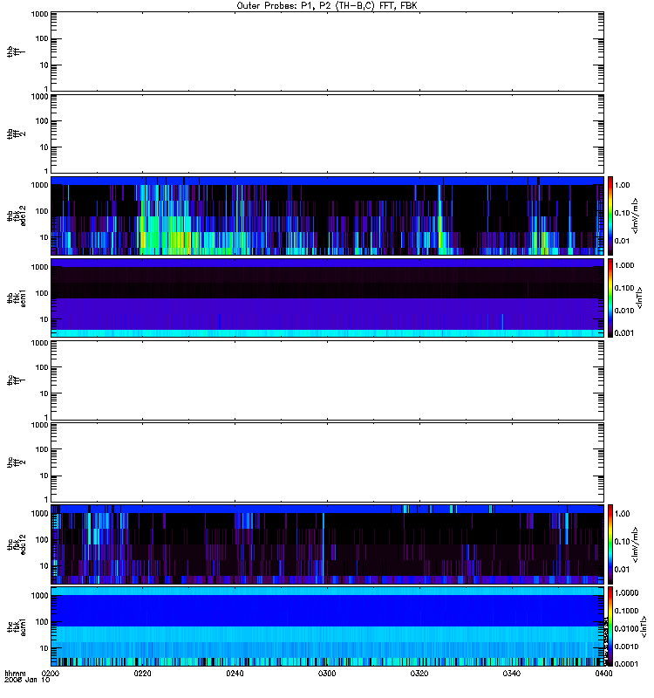Click the 'thb fbk scm1' y-axis label
Image resolution: width=654 pixels, height=698 pixels.
17,298
